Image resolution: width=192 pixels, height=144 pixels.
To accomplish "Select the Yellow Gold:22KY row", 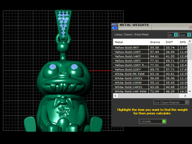I will pos(150,69).
